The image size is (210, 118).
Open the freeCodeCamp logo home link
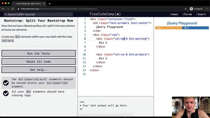coord(105,14)
